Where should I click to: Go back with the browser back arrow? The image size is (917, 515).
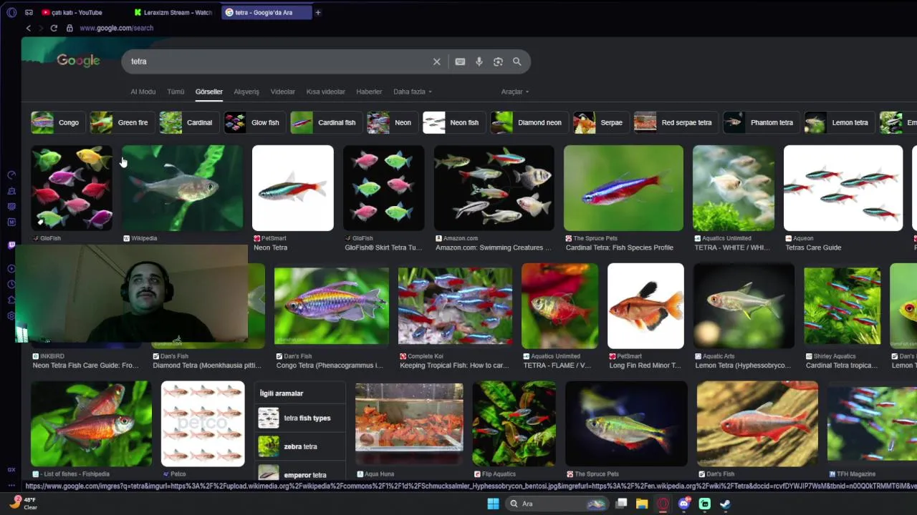tap(29, 28)
